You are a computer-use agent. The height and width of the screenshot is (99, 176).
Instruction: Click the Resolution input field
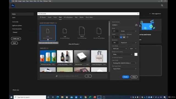point(115,43)
